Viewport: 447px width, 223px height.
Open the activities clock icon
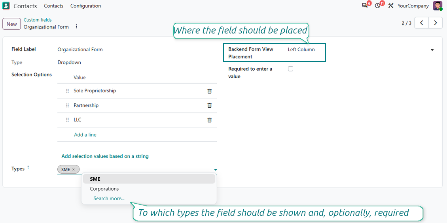pyautogui.click(x=377, y=6)
